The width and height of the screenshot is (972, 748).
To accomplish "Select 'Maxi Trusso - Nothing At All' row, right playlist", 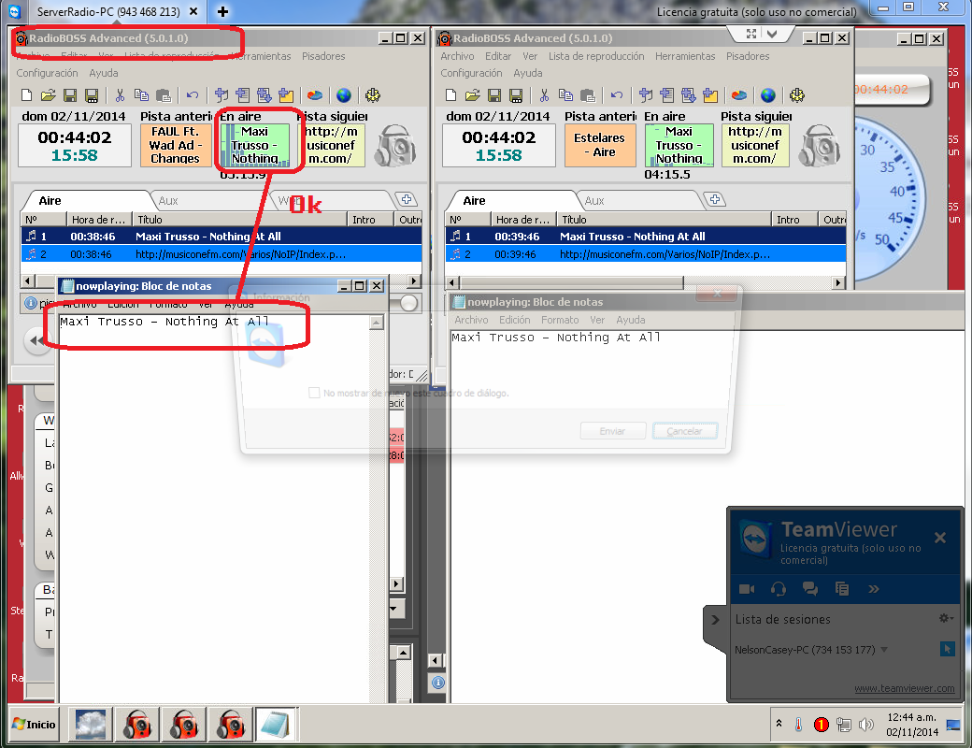I will [x=645, y=237].
